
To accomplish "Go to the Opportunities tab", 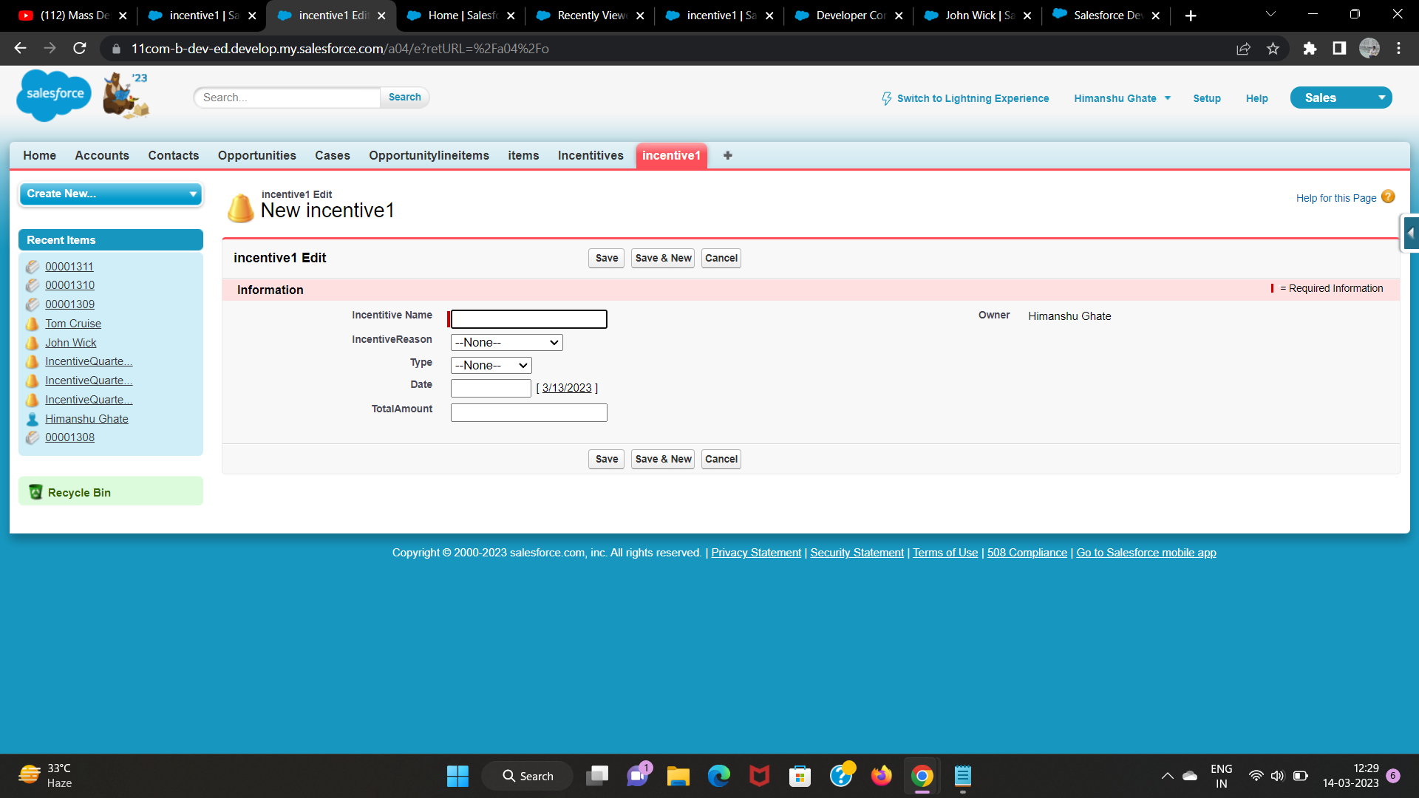I will click(256, 155).
